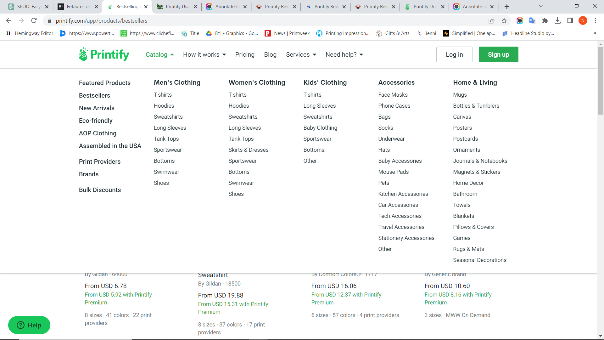Expand the How it works dropdown
The image size is (604, 340).
204,54
